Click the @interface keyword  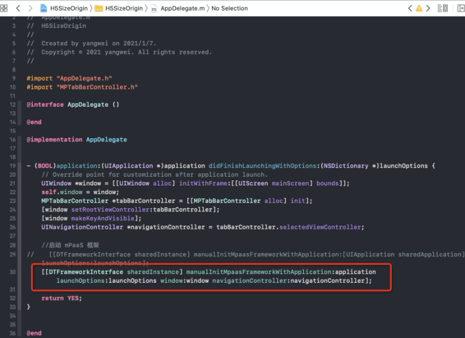[45, 104]
